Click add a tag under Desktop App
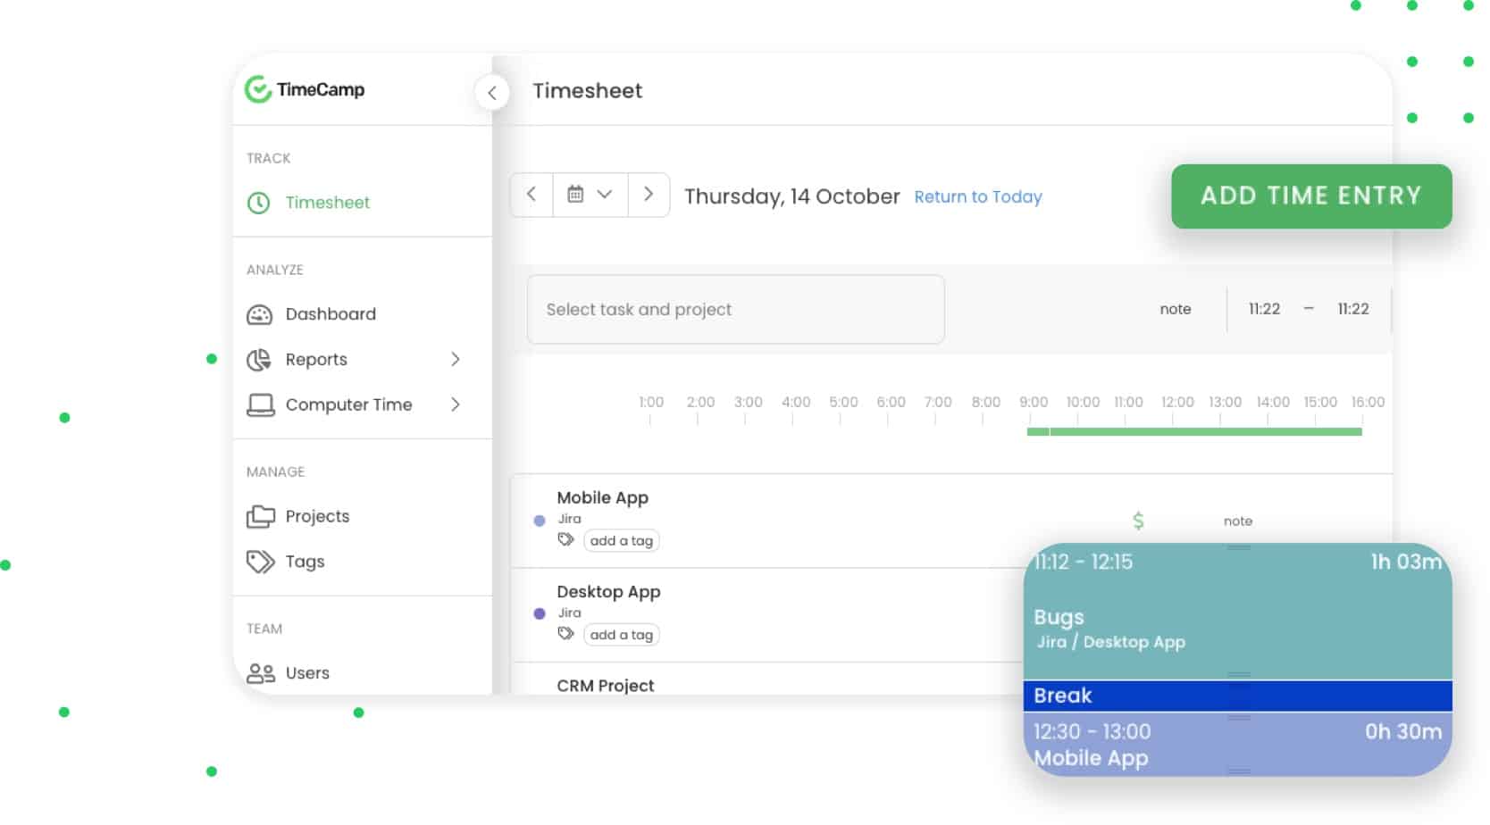The image size is (1490, 825). click(622, 635)
